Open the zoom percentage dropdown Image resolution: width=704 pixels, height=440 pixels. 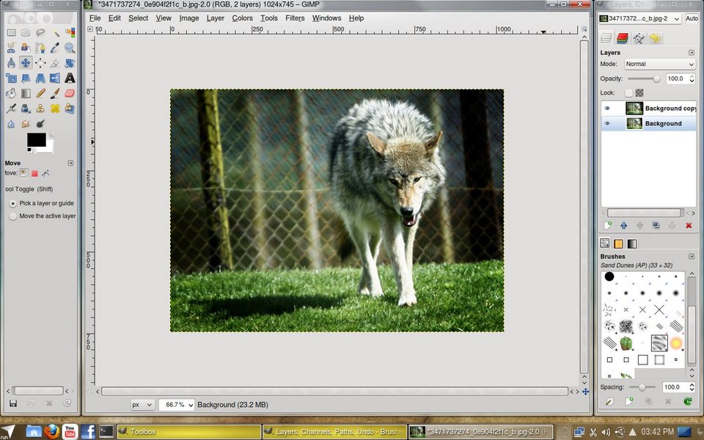177,405
